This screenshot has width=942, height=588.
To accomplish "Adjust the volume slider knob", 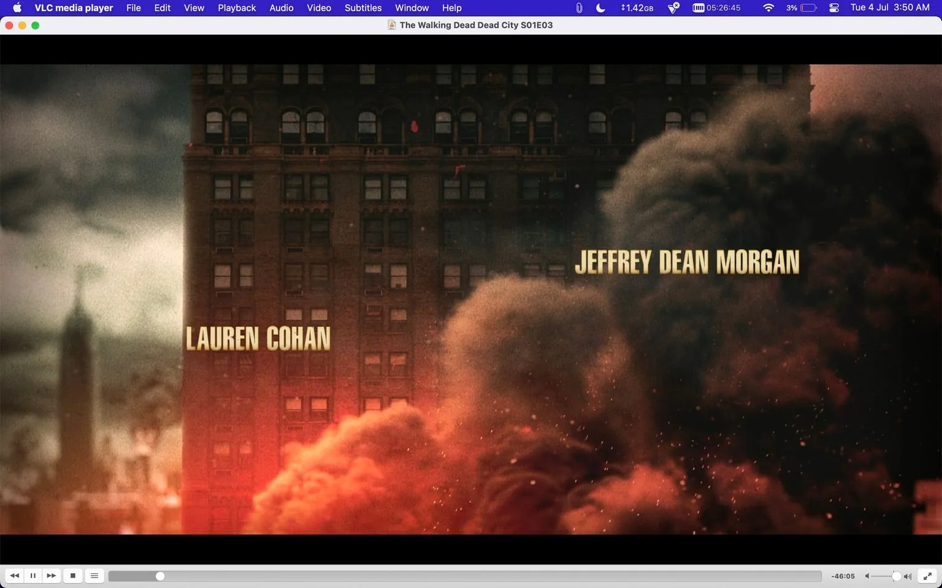I will [897, 576].
